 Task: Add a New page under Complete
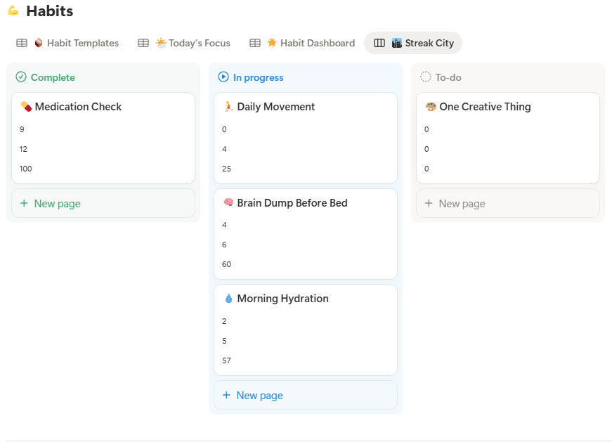coord(103,203)
